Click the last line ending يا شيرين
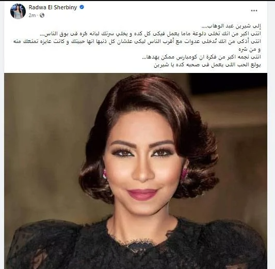Image resolution: width=275 pixels, height=269 pixels. (207, 65)
